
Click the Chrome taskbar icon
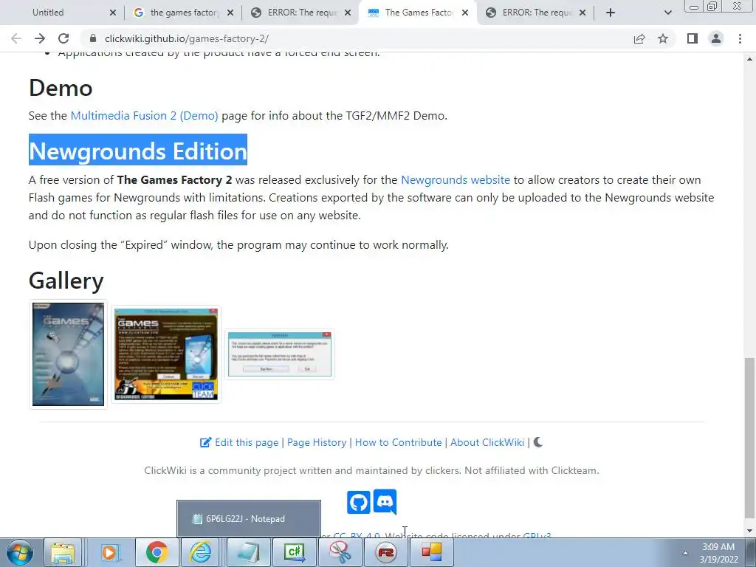157,552
